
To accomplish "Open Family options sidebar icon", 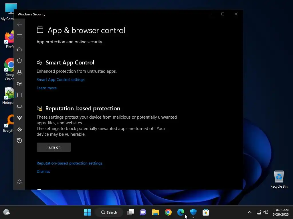I will click(19, 129).
